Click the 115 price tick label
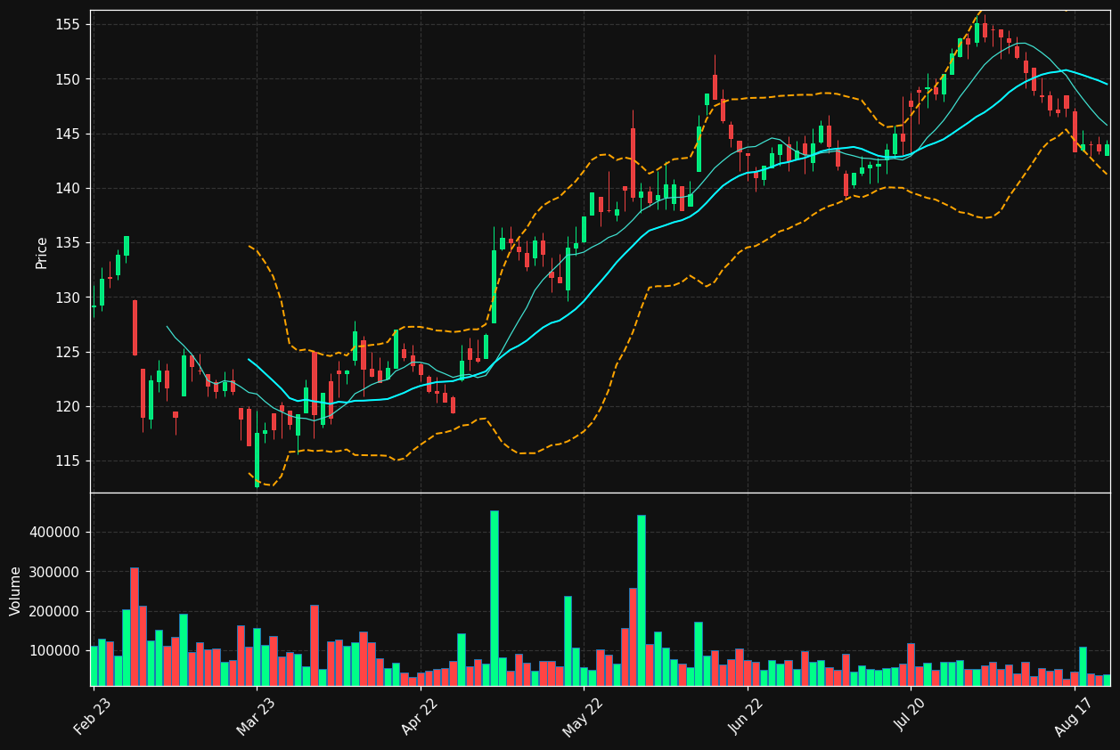This screenshot has height=750, width=1120. point(68,461)
